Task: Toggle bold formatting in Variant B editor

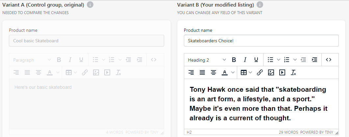Action: (234, 60)
